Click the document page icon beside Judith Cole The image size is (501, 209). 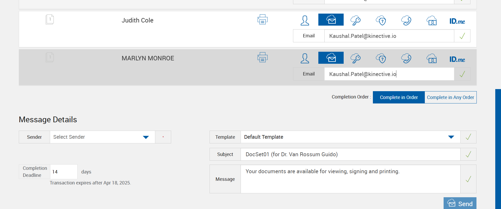coord(50,20)
